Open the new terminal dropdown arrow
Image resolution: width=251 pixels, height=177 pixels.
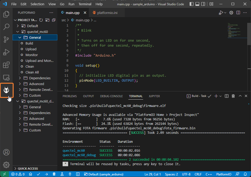click(x=220, y=96)
